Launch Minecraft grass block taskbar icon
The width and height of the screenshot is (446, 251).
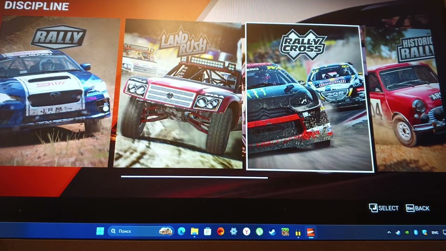[x=285, y=231]
